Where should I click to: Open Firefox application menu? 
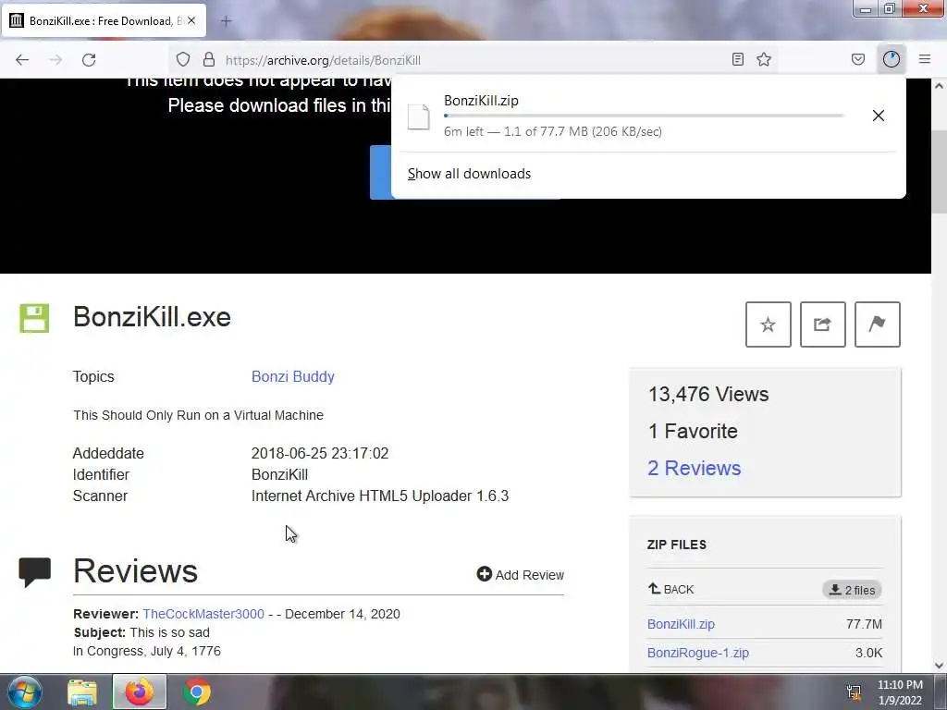[x=925, y=59]
